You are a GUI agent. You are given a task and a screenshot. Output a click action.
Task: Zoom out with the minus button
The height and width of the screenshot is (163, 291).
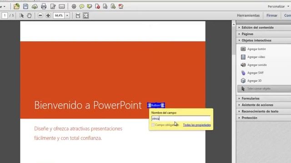[x=40, y=15]
